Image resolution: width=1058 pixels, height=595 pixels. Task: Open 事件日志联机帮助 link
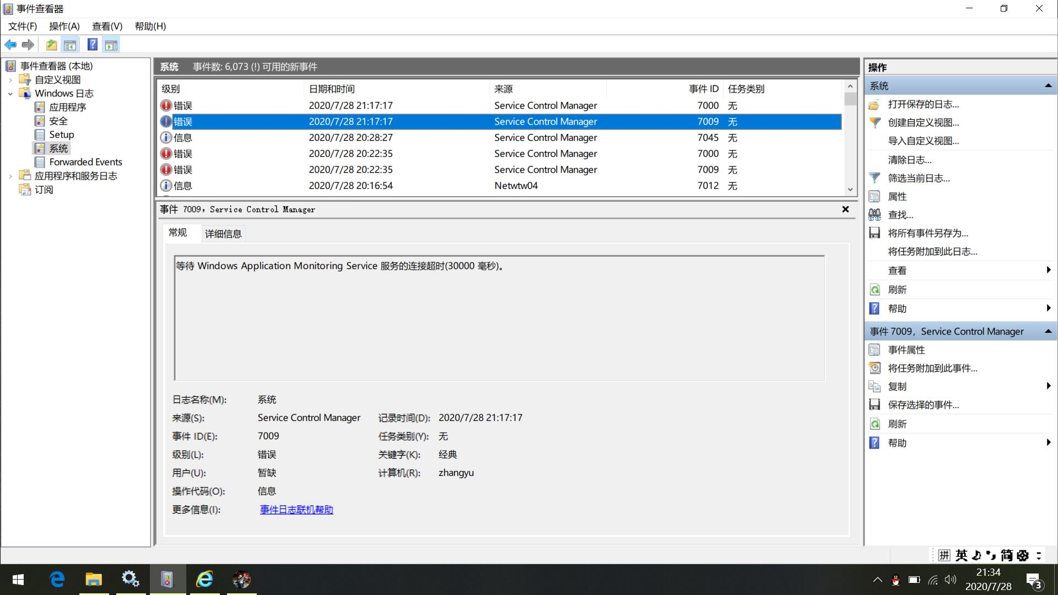[296, 510]
